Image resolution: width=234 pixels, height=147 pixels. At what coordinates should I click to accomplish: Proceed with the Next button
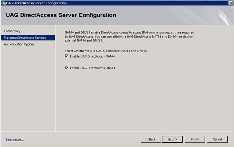point(172,139)
